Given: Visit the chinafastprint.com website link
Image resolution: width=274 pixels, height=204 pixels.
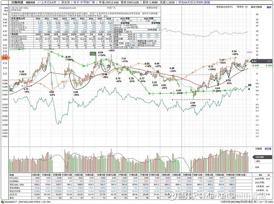Looking at the screenshot, I should click(x=67, y=8).
